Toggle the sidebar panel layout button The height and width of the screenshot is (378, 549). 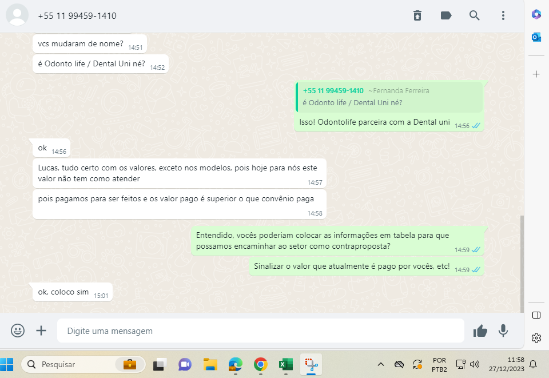coord(536,315)
